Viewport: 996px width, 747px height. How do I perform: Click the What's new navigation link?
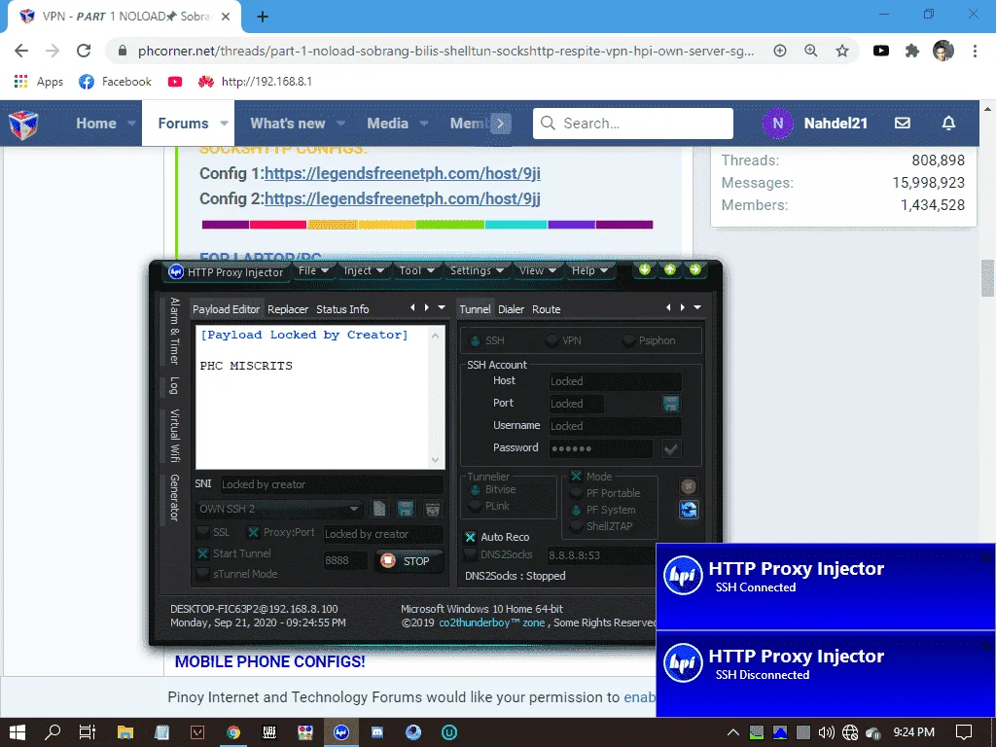tap(288, 124)
